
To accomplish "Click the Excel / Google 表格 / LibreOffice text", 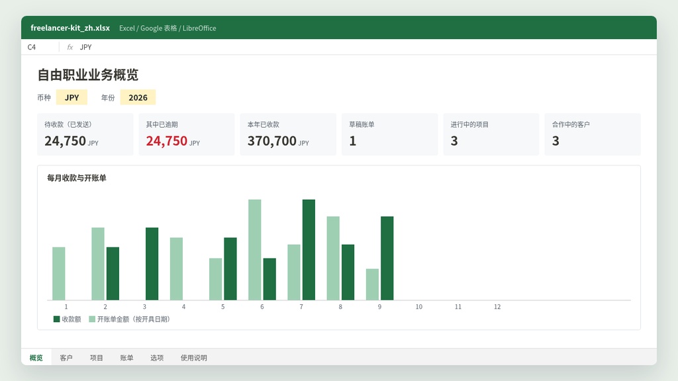I will [168, 28].
